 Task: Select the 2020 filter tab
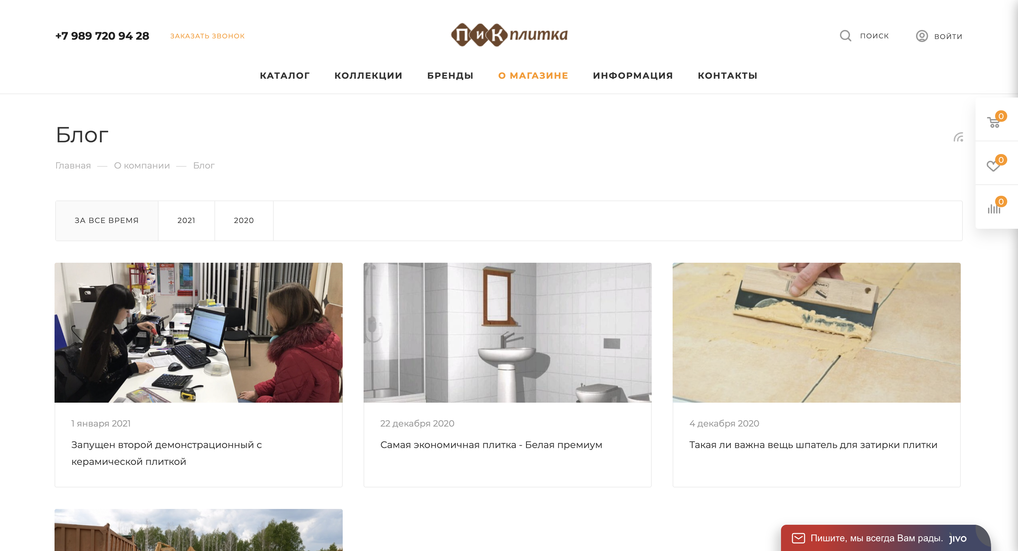[x=244, y=221]
